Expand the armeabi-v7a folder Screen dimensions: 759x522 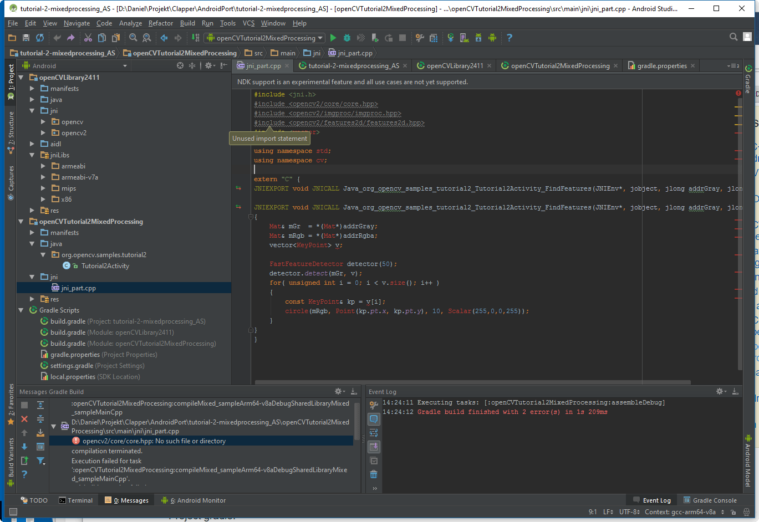tap(43, 177)
